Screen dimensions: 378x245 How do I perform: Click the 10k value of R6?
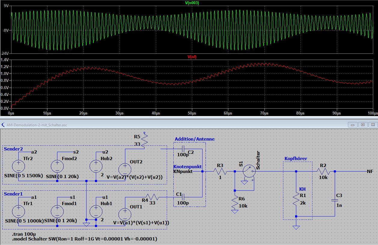click(243, 206)
